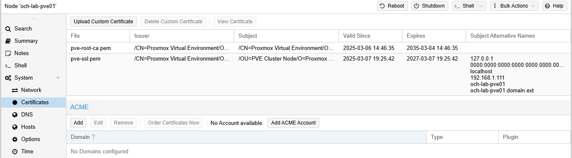Click the Hosts globe icon
Viewport: 572px width, 158px height.
point(15,127)
